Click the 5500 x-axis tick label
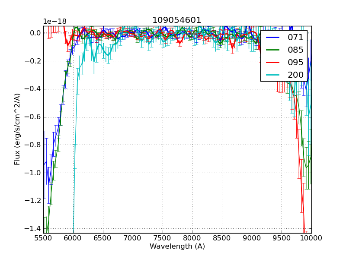346x259 pixels. (43, 238)
